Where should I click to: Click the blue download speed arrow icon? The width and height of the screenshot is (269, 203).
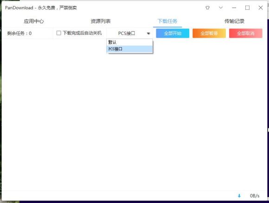[x=239, y=196]
